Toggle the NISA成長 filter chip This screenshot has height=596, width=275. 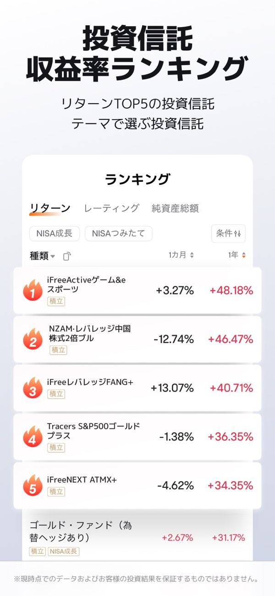coord(55,234)
